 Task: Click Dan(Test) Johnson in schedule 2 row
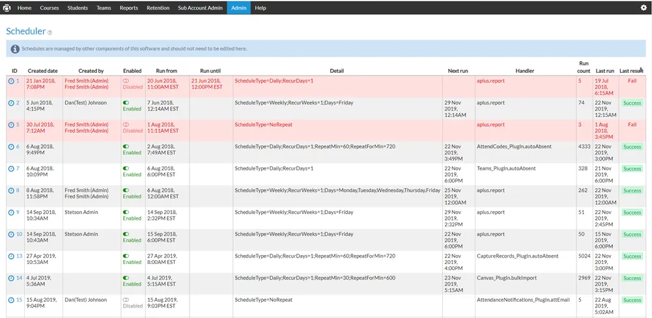tap(86, 103)
